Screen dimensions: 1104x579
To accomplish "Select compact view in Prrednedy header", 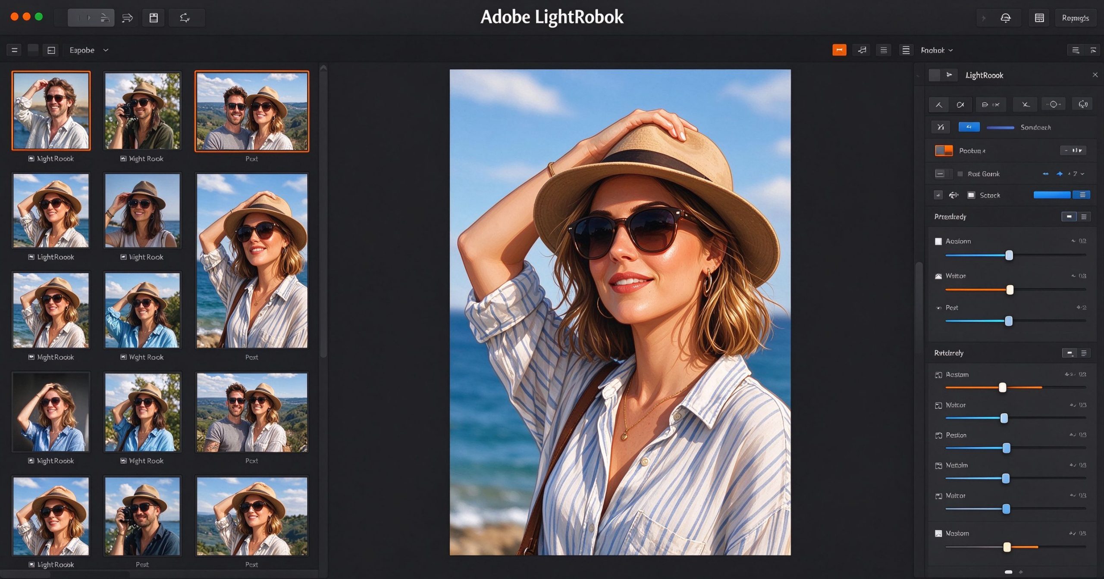I will point(1069,217).
